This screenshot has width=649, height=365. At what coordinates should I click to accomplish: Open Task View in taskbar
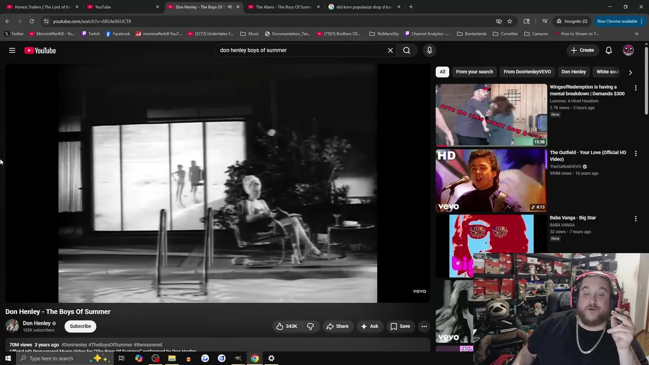click(x=122, y=358)
